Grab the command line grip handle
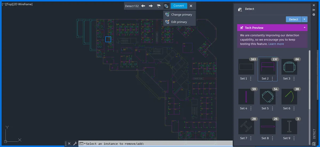Viewport: 320px width, 147px height. [x=66, y=144]
